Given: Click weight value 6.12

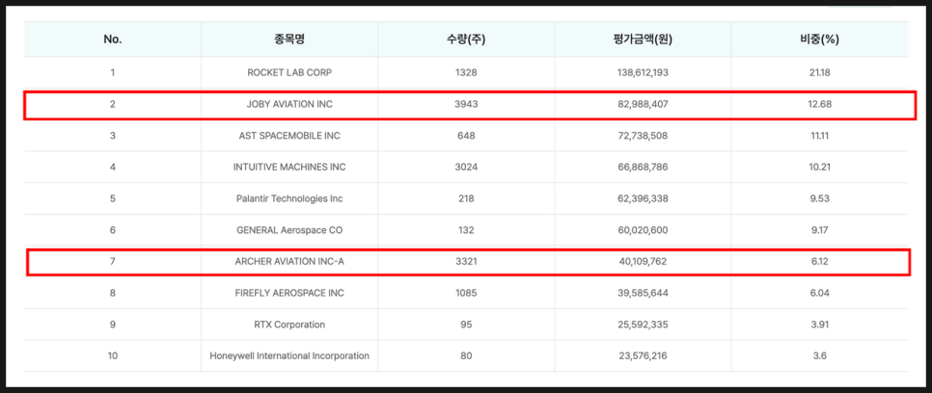Looking at the screenshot, I should click(820, 261).
